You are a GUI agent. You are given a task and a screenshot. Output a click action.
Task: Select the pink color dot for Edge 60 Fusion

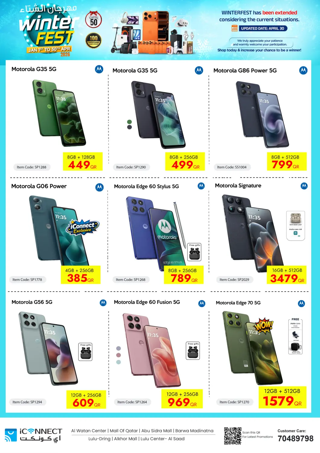(x=118, y=355)
